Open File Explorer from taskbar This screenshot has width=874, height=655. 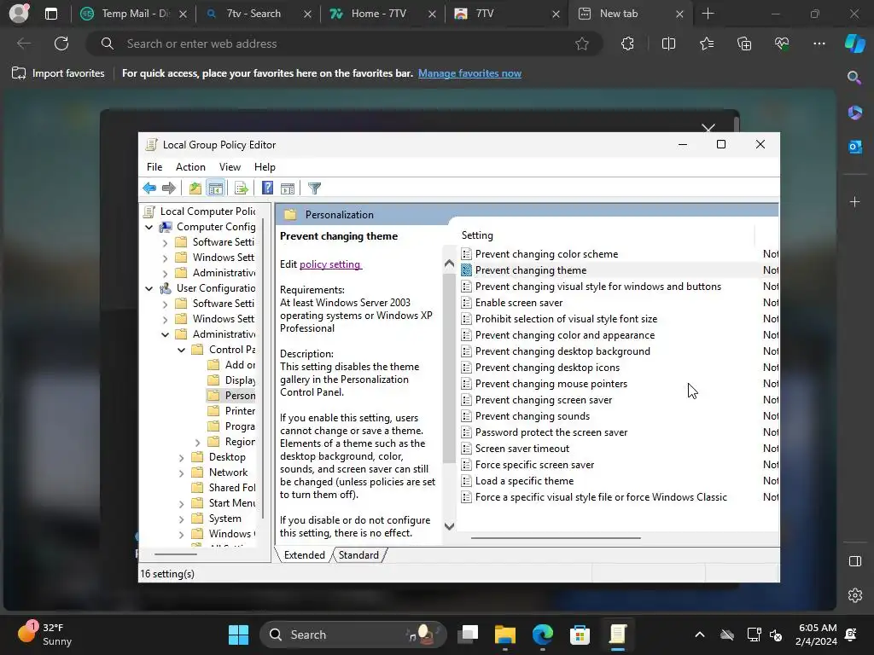pos(505,635)
